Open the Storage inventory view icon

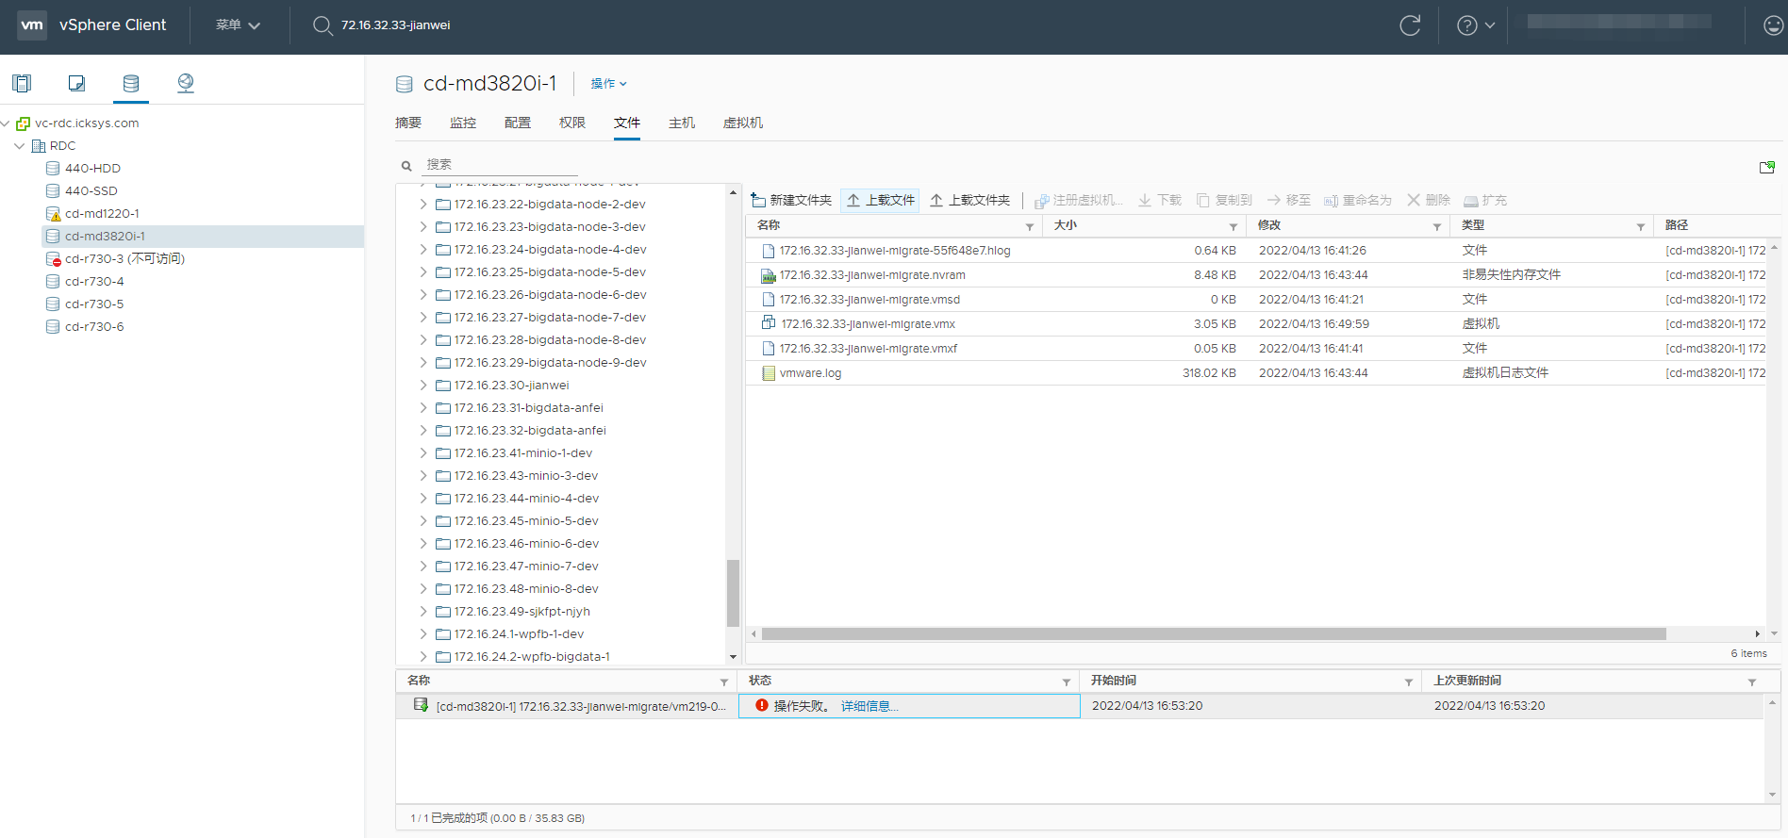pyautogui.click(x=131, y=83)
